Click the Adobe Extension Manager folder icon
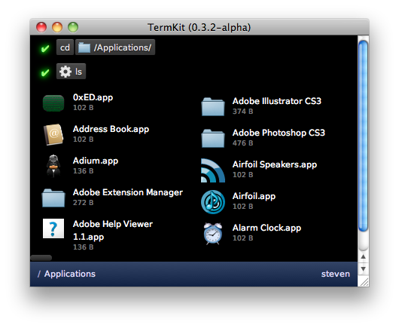The height and width of the screenshot is (328, 399). [53, 198]
